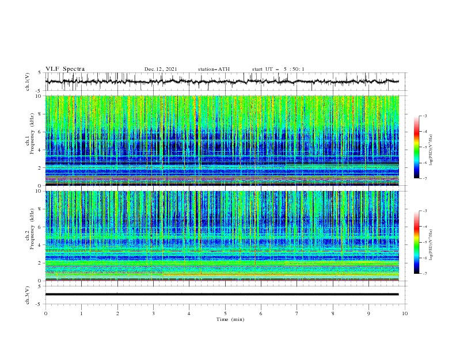Click the time axis tick label "1"
The image size is (456, 352).
[81, 313]
